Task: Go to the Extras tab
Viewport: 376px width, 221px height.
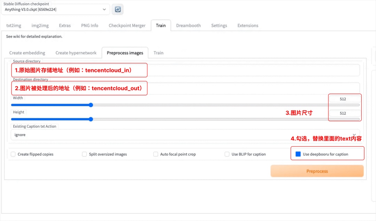Action: tap(65, 25)
